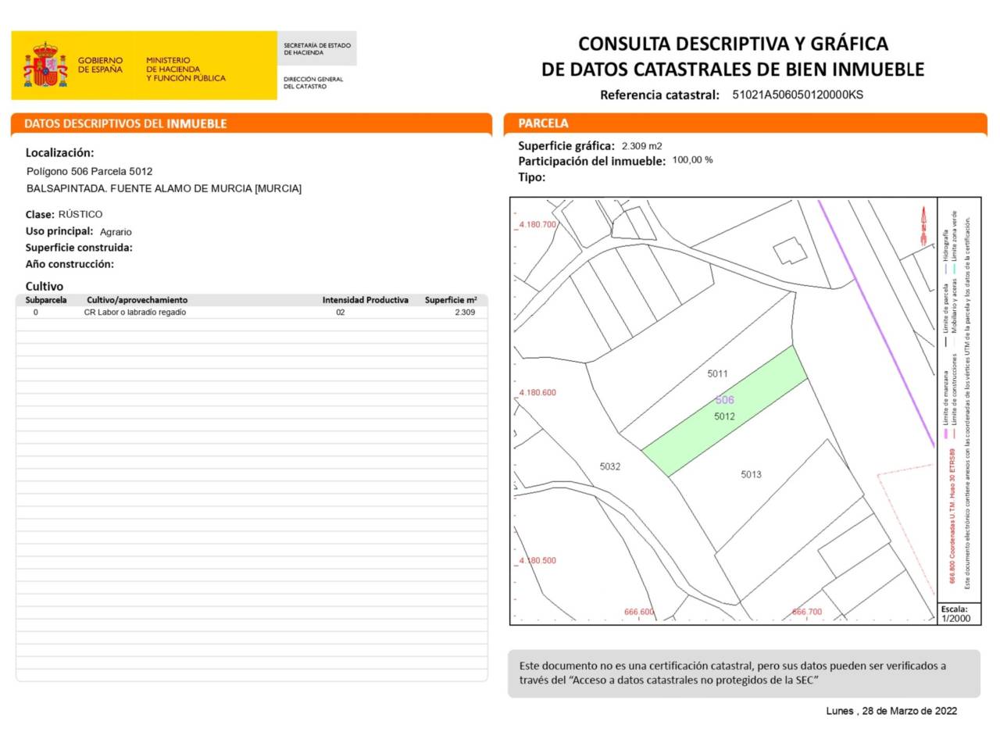The width and height of the screenshot is (1000, 750).
Task: Click the '1/2000' scale value
Action: (955, 619)
